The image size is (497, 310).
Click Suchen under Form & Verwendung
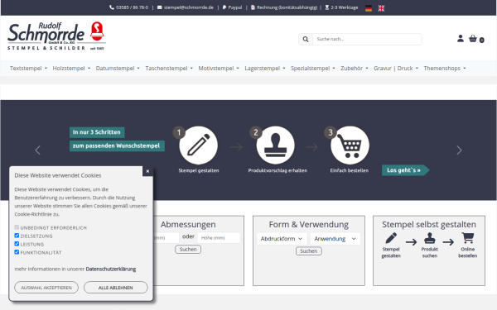309,250
